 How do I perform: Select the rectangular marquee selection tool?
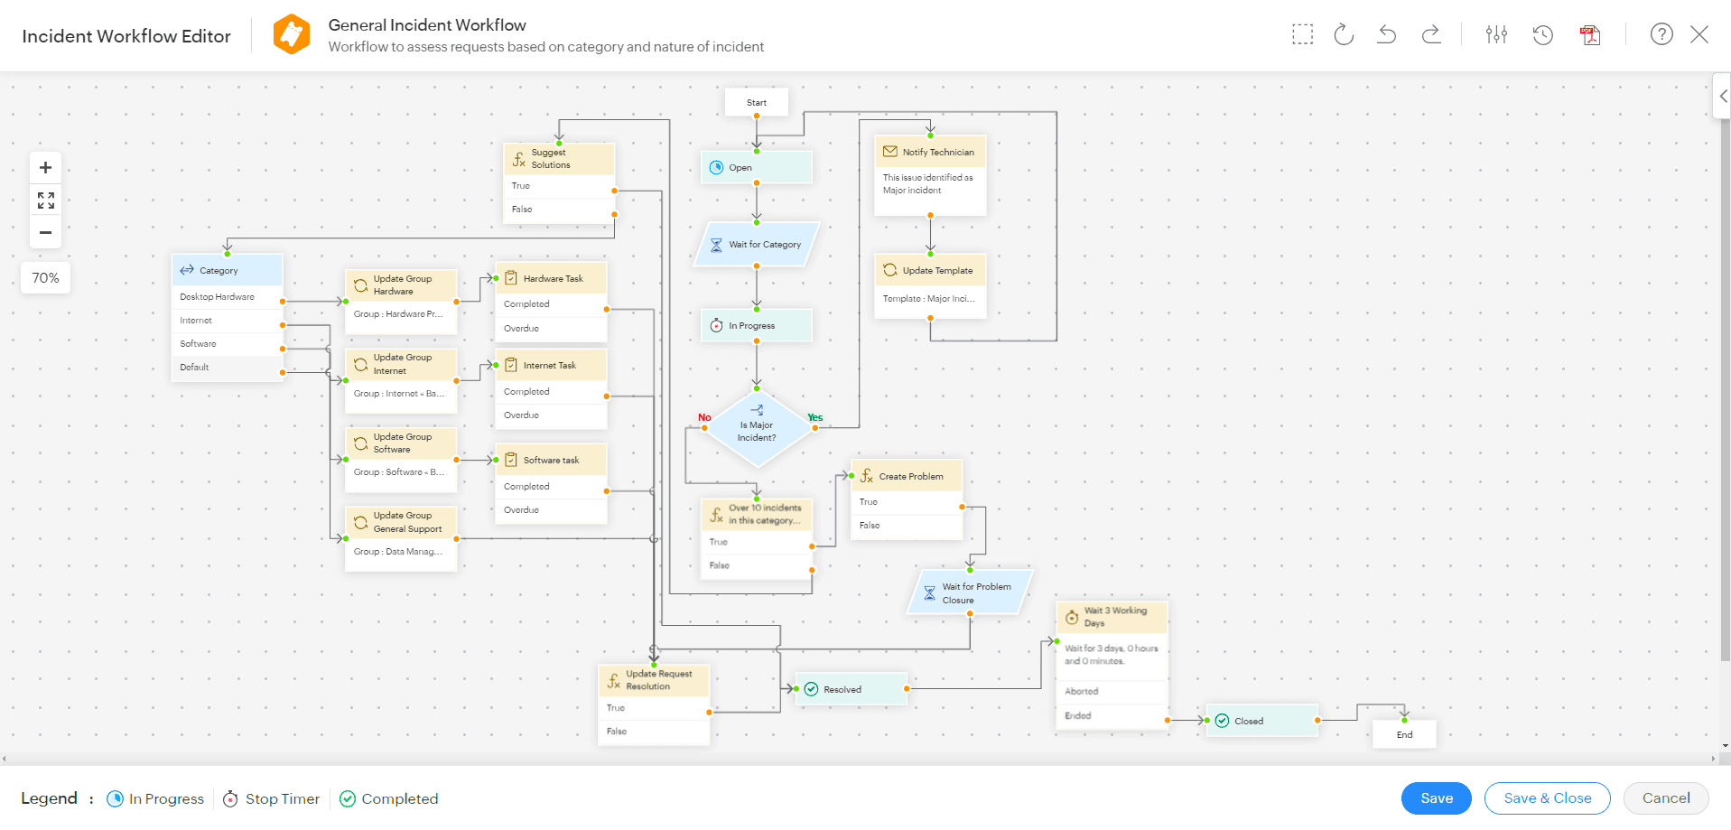[1302, 34]
